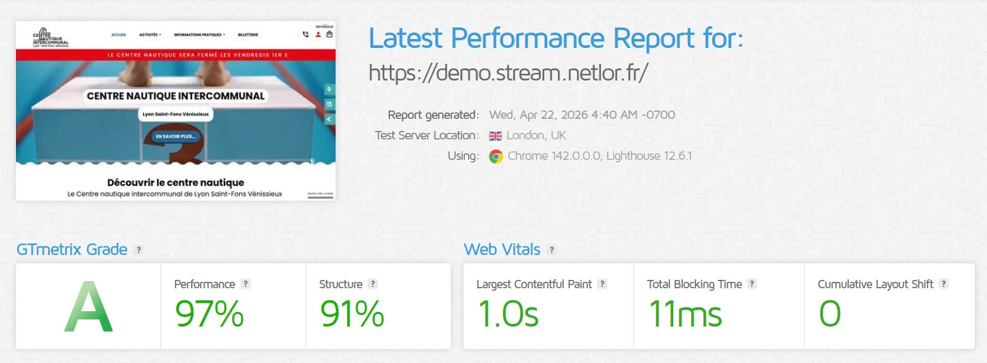The height and width of the screenshot is (363, 987).
Task: Open the demo.stream.netlor.fr URL link
Action: click(x=509, y=73)
